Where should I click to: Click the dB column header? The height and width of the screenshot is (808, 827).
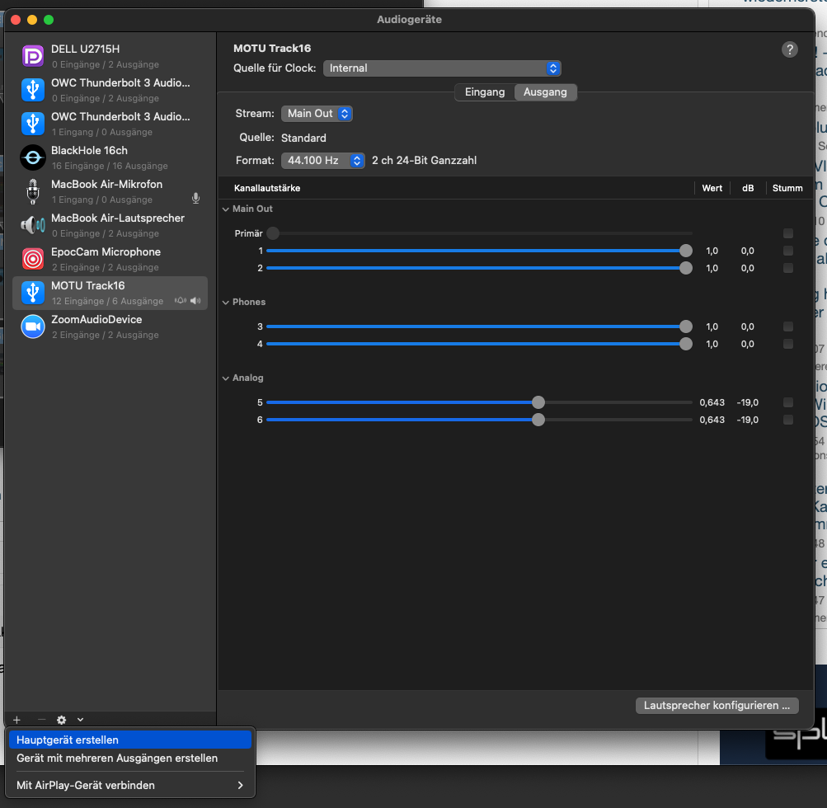[747, 188]
